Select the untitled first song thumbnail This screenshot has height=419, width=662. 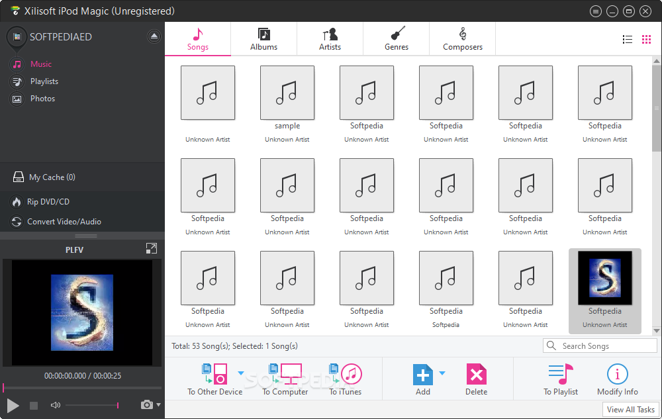pyautogui.click(x=208, y=93)
